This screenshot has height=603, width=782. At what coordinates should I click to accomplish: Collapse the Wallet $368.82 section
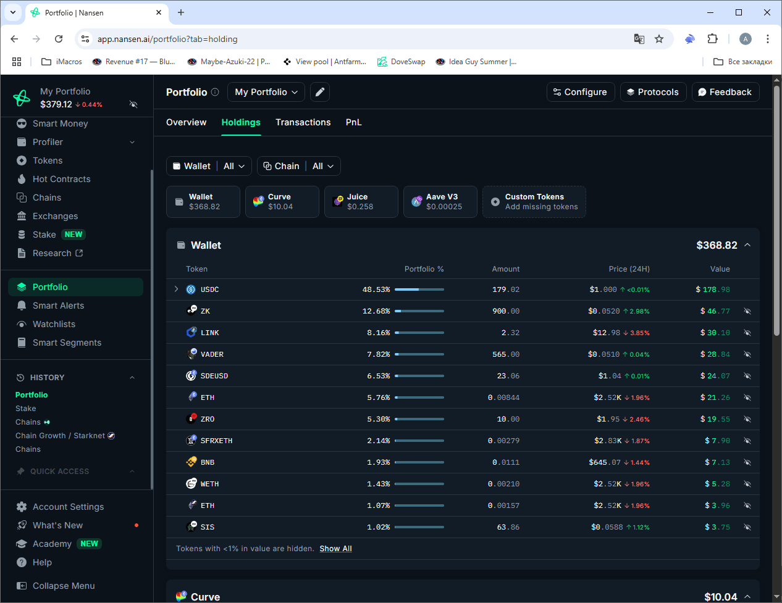[747, 245]
